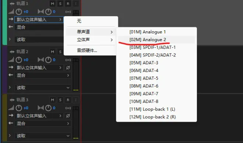Arm Track 3 for recording with R
The width and height of the screenshot is (243, 143).
click(68, 100)
